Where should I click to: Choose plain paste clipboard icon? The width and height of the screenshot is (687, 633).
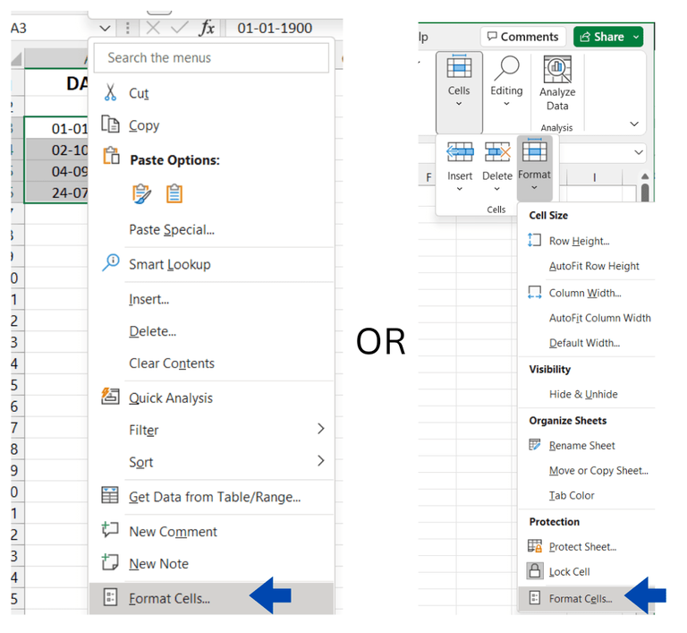coord(174,193)
